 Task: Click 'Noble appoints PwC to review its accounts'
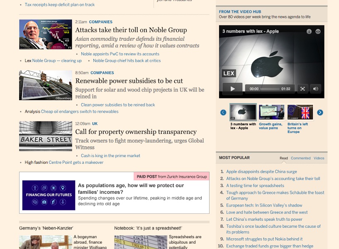(x=120, y=54)
